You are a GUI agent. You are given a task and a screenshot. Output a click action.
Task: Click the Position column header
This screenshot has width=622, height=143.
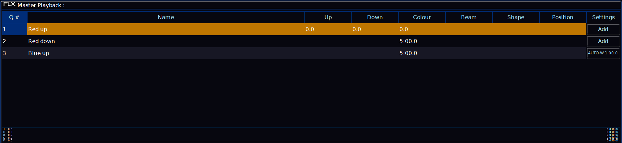[x=563, y=17]
